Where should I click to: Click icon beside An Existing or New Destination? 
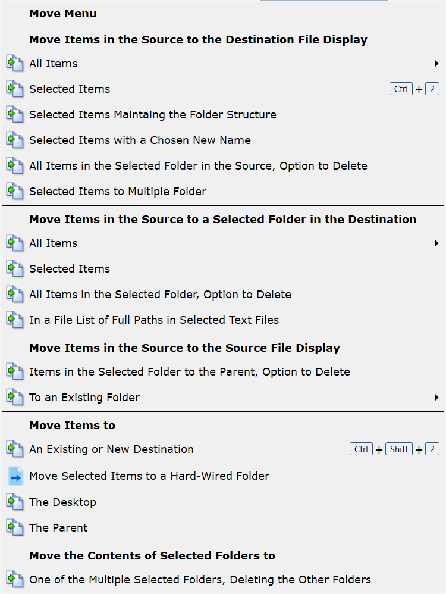click(x=15, y=449)
